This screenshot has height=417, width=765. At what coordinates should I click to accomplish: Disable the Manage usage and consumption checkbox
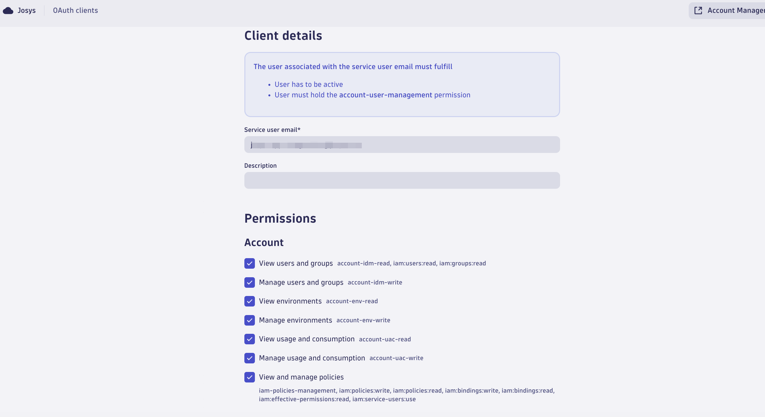point(250,358)
